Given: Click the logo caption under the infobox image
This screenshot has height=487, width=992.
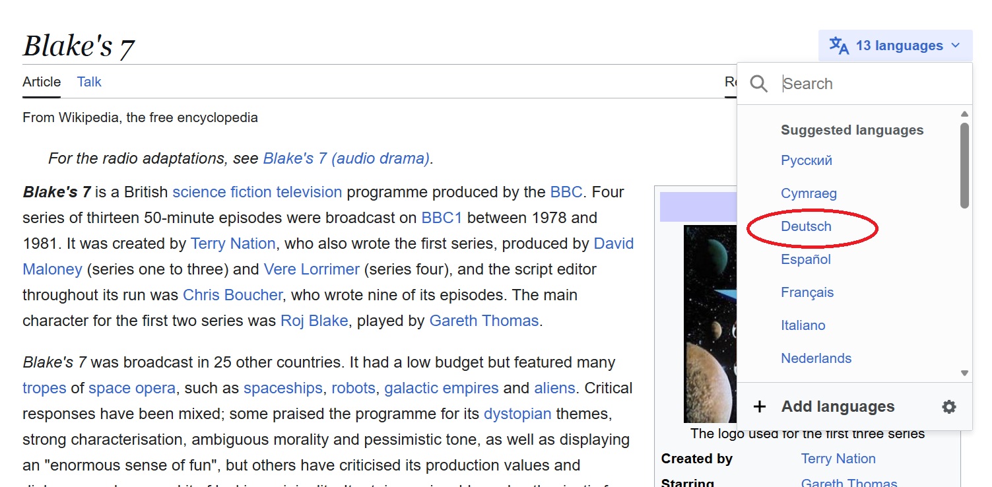Looking at the screenshot, I should 807,434.
